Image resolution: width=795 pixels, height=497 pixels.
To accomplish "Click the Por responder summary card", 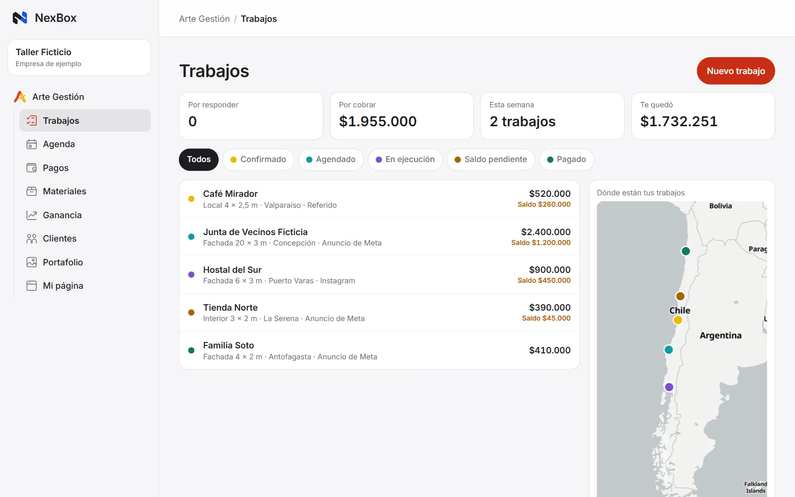I will click(251, 116).
